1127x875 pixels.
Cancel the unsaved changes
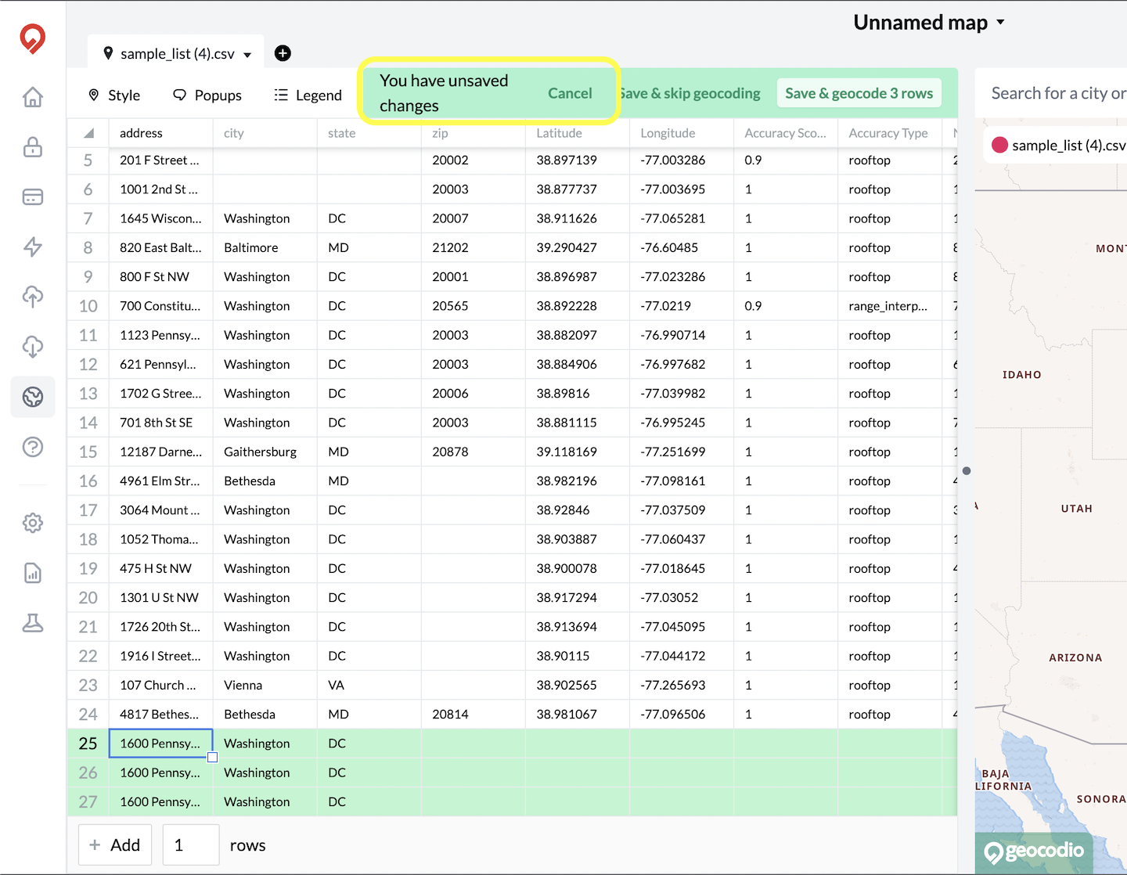click(x=570, y=92)
